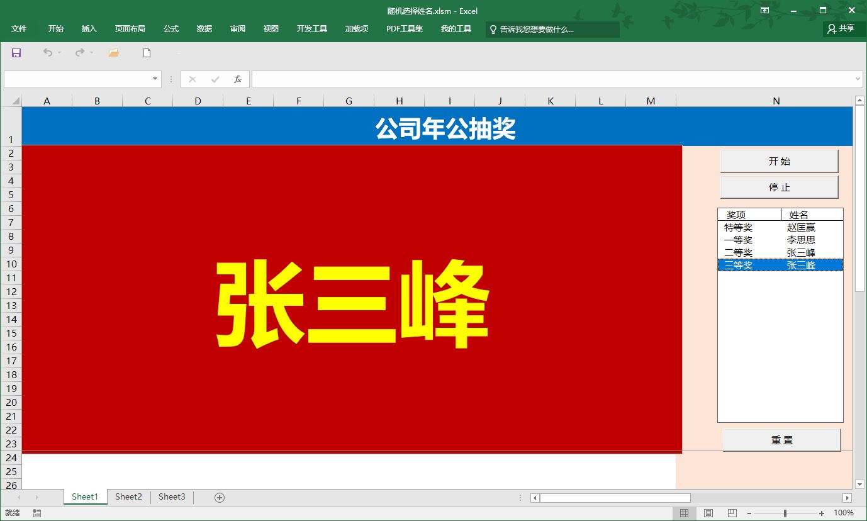Image resolution: width=867 pixels, height=521 pixels.
Task: Open the 文件 menu
Action: point(19,29)
